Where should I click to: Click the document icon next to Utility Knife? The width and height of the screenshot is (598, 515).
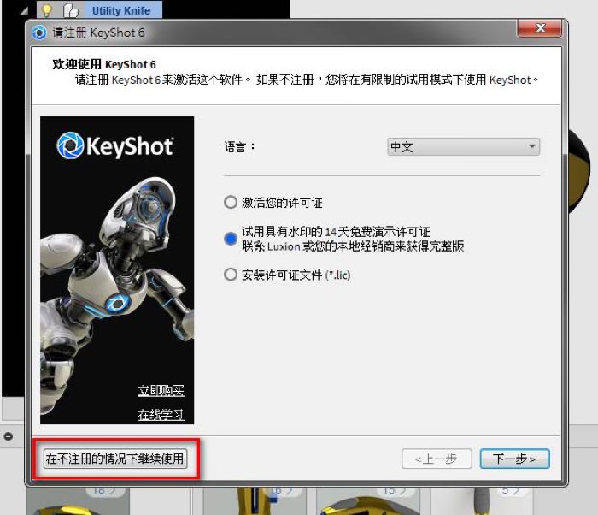[71, 10]
